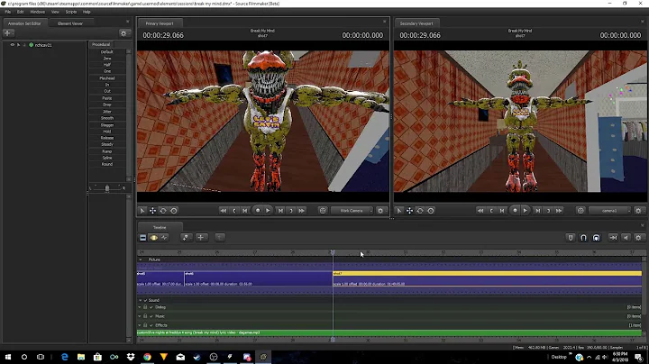
Task: Apply the Smooth procedural preset
Action: tap(106, 118)
